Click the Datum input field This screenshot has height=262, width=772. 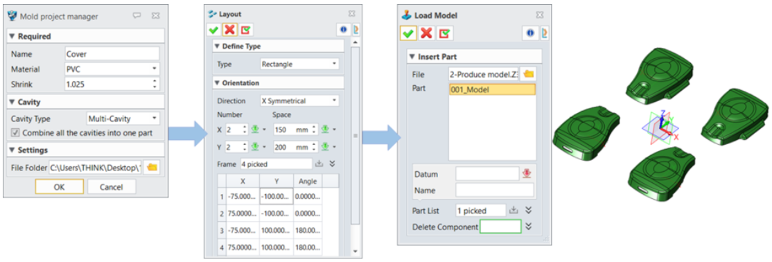point(487,173)
